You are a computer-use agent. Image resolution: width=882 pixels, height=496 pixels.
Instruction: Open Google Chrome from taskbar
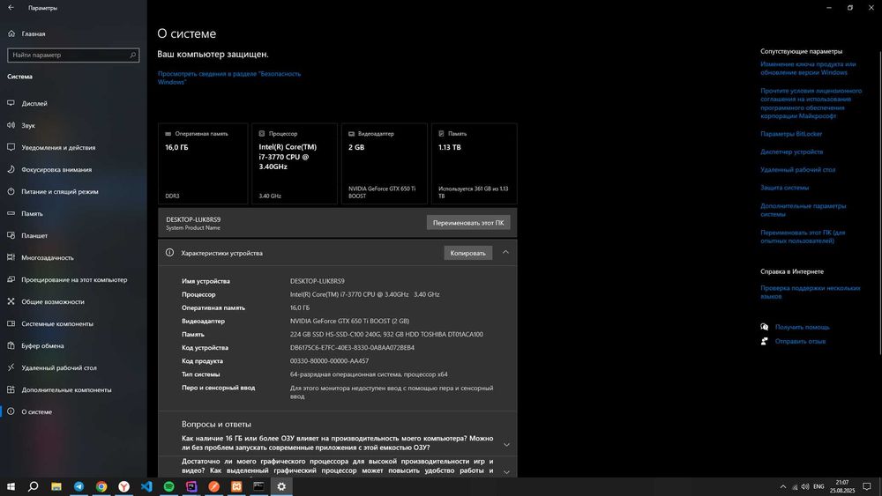point(101,486)
